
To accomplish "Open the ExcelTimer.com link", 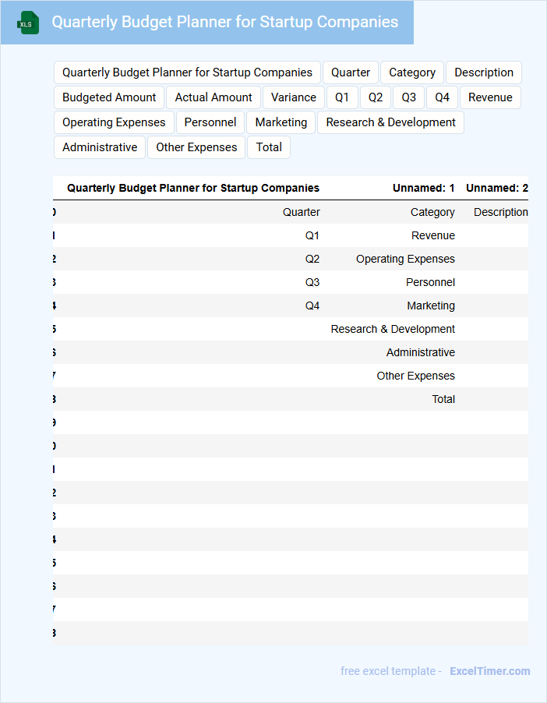I will pyautogui.click(x=489, y=671).
